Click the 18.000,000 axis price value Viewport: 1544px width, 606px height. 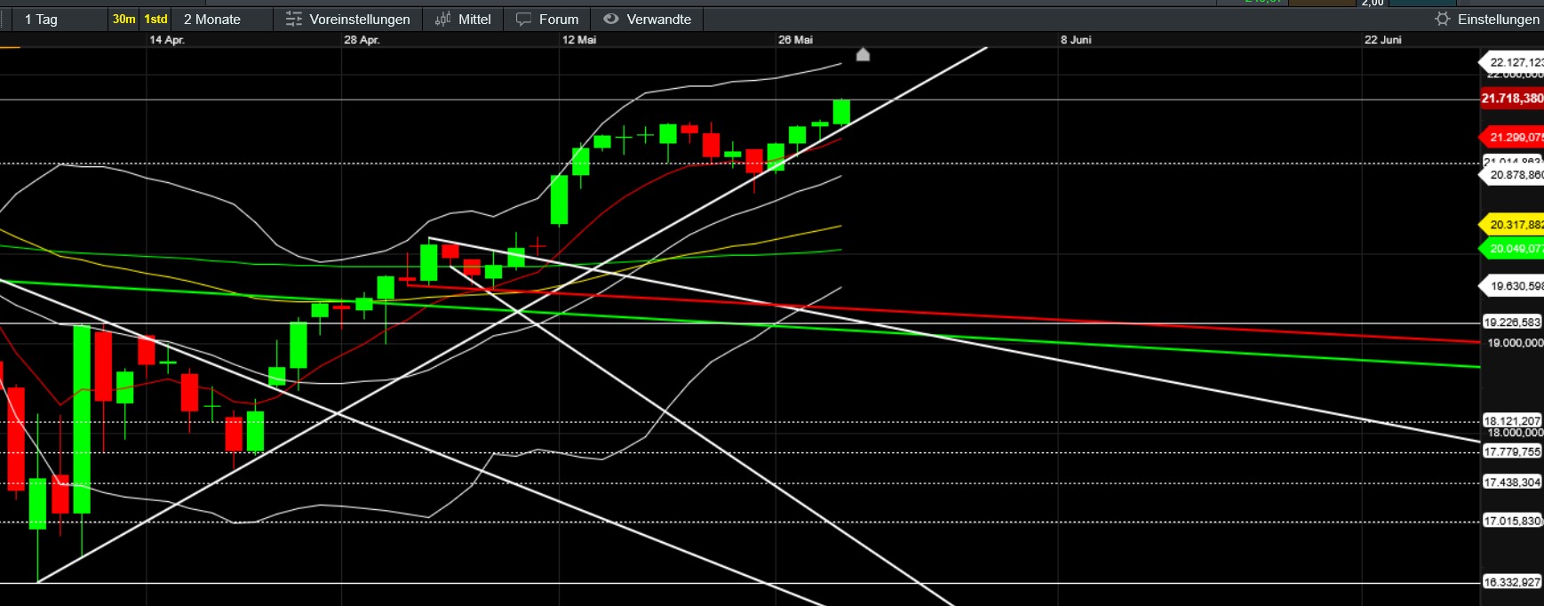1515,433
